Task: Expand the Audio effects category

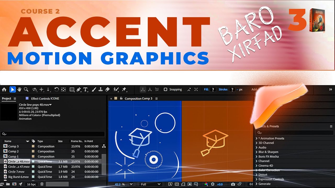Action: pos(256,148)
